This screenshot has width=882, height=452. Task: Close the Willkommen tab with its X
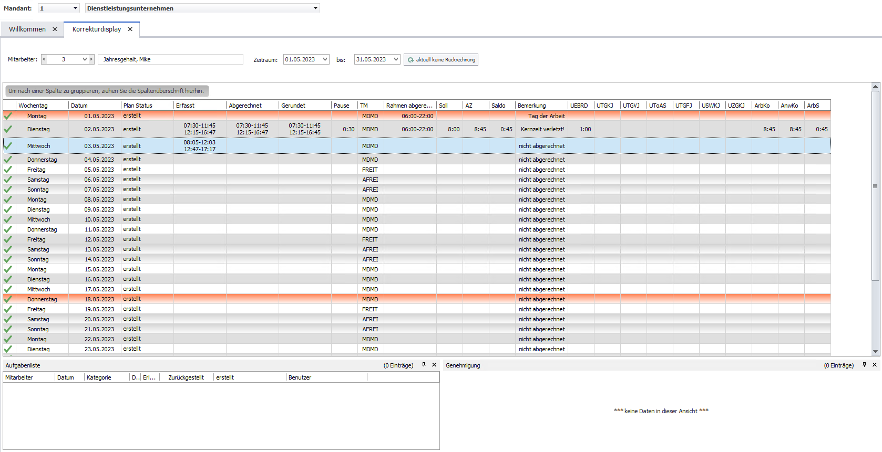pos(55,29)
